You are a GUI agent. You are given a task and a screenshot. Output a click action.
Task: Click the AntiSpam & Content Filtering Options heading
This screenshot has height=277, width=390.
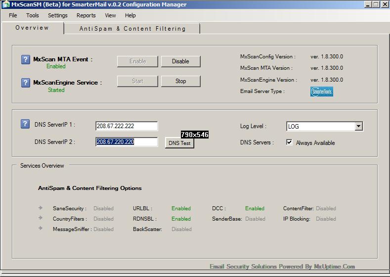(90, 188)
